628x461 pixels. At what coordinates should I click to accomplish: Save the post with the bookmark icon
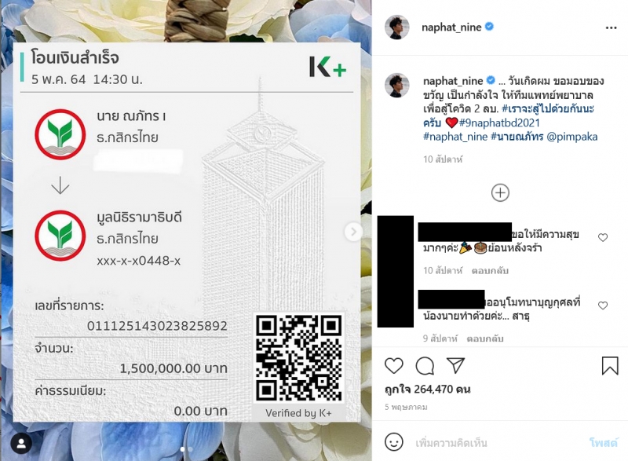coord(610,365)
